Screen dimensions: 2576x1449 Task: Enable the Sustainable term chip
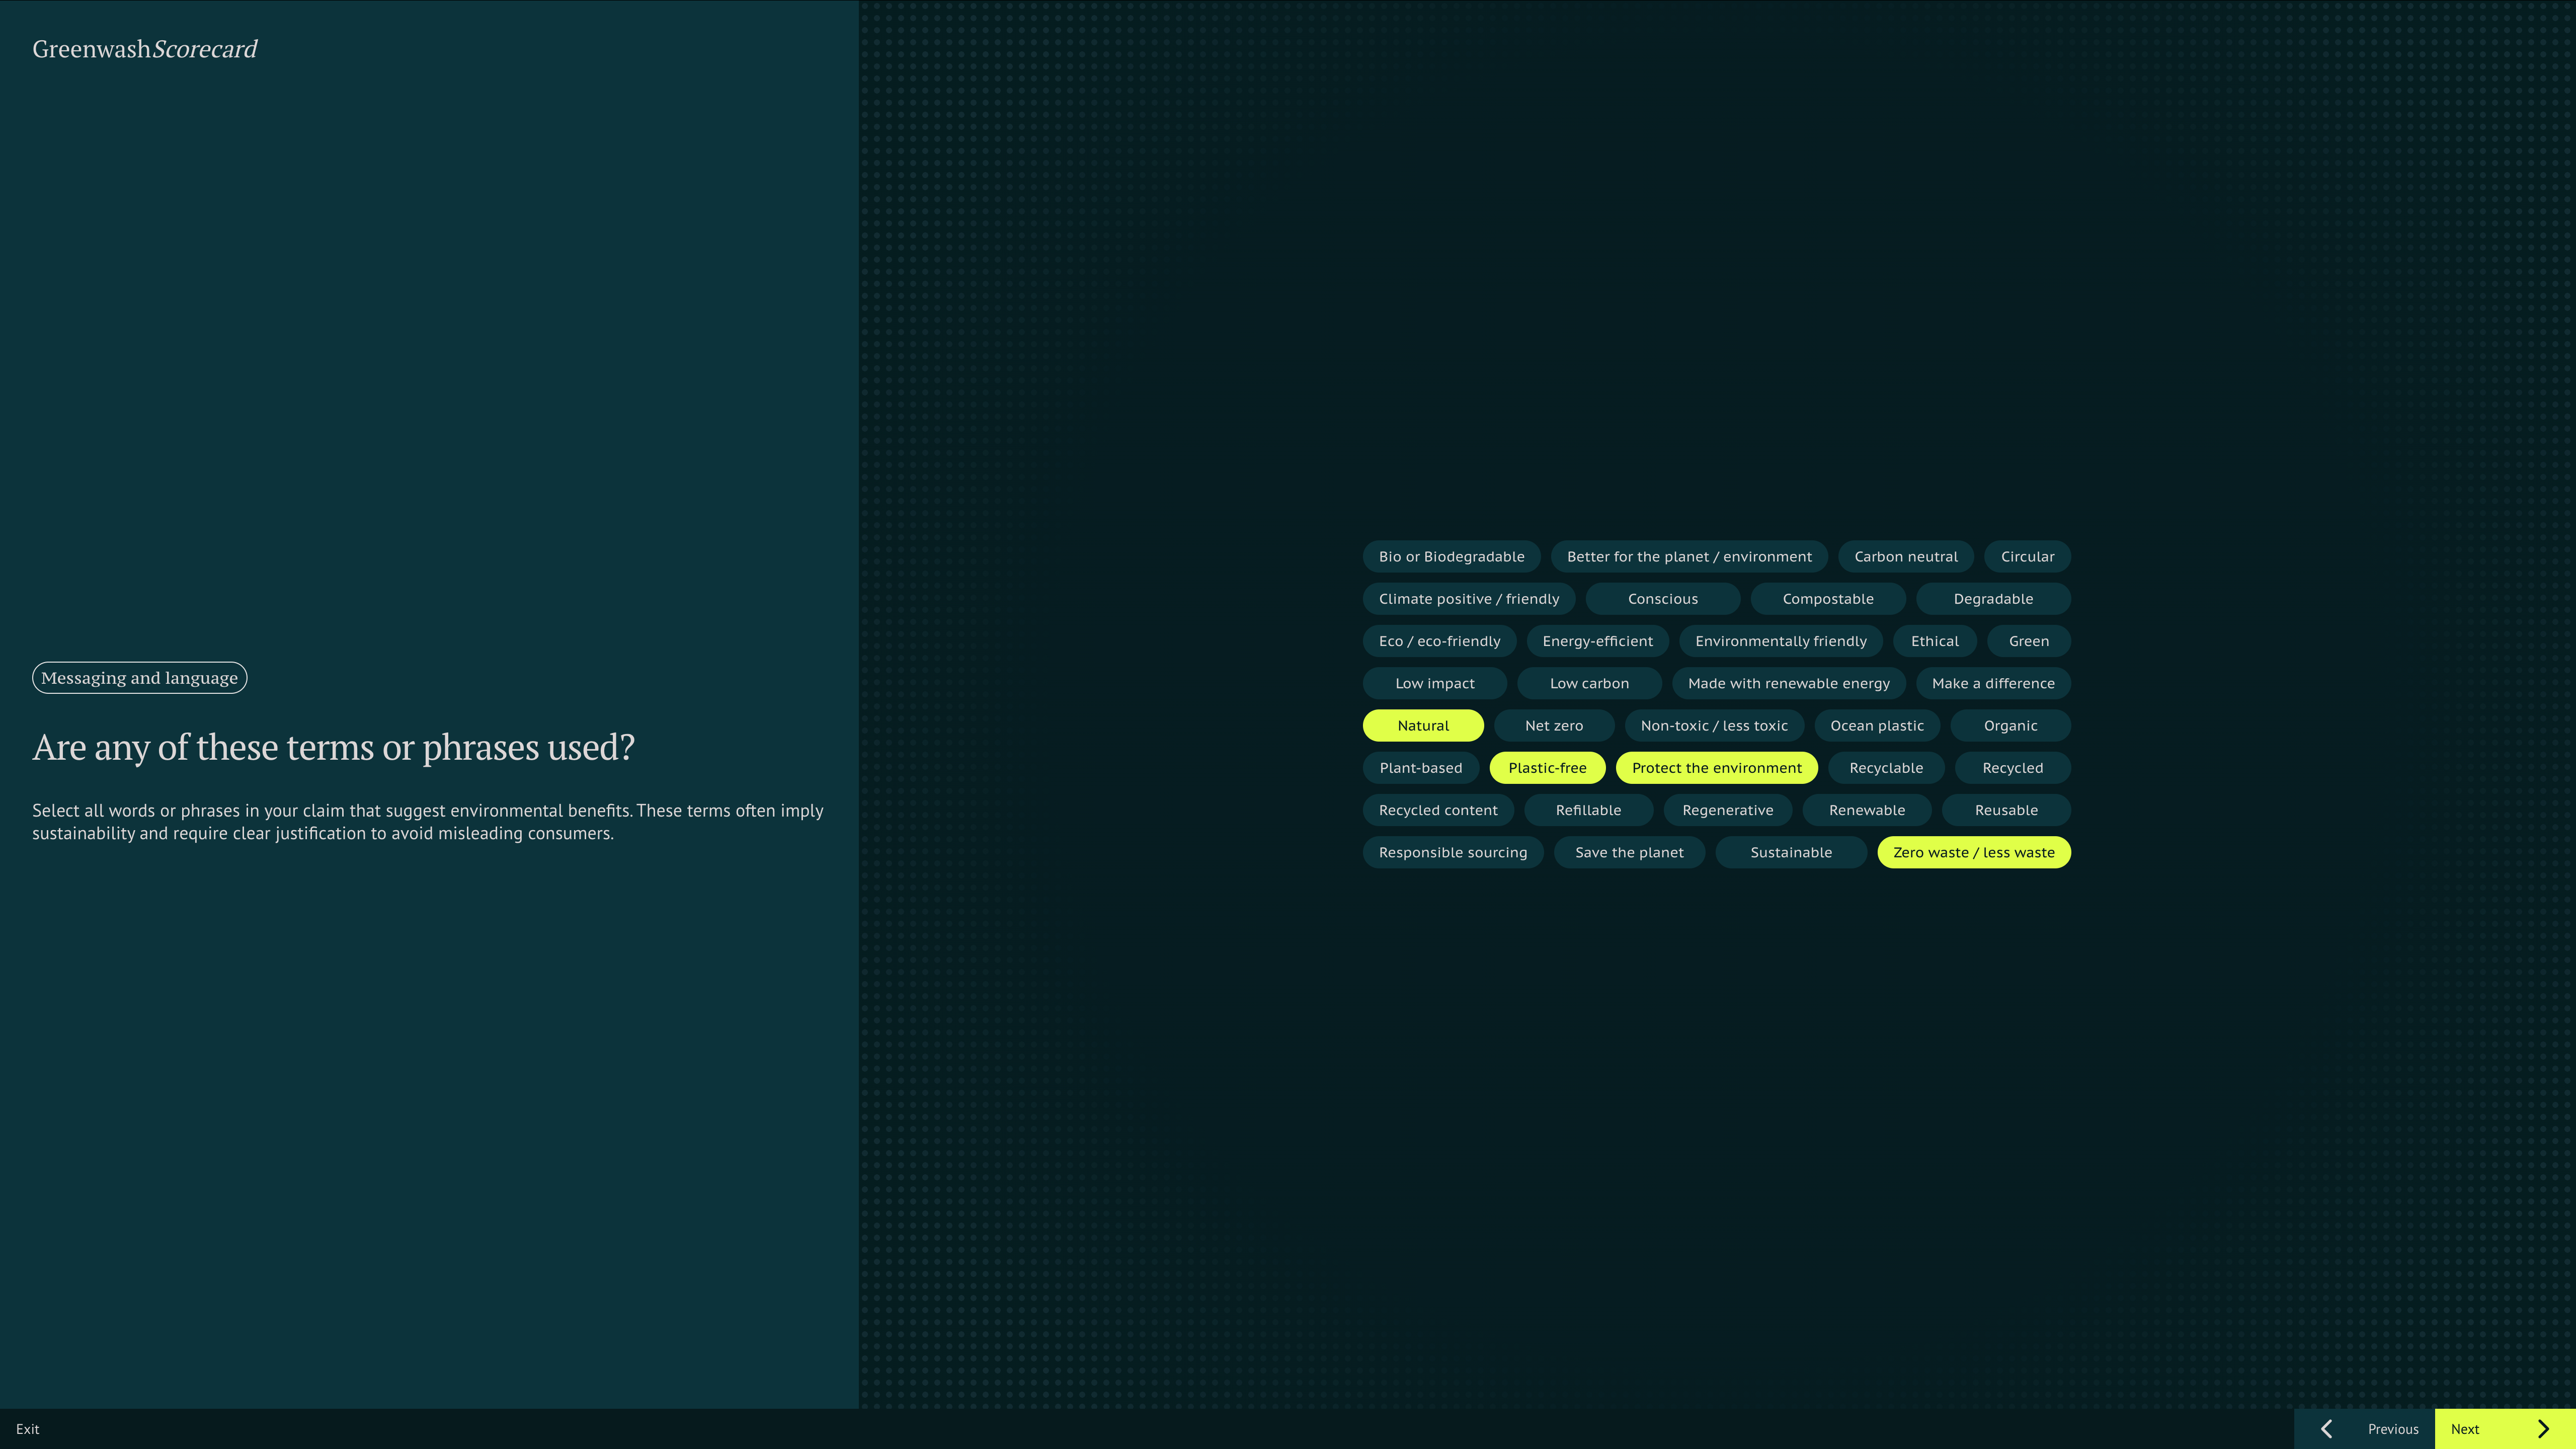[1790, 853]
